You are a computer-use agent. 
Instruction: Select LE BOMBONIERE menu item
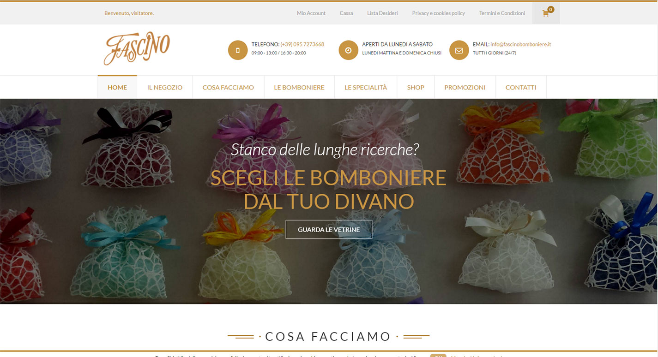299,87
